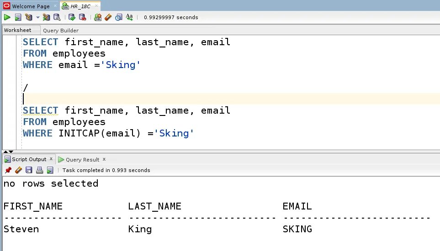This screenshot has height=251, width=440.
Task: Print the script output
Action: point(40,170)
